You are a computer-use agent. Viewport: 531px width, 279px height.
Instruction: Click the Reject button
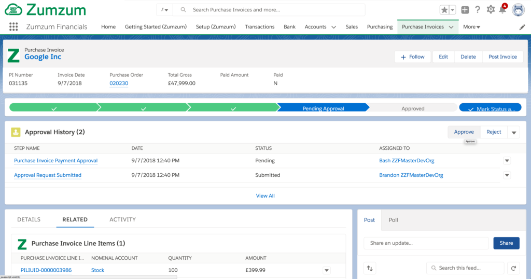click(494, 132)
